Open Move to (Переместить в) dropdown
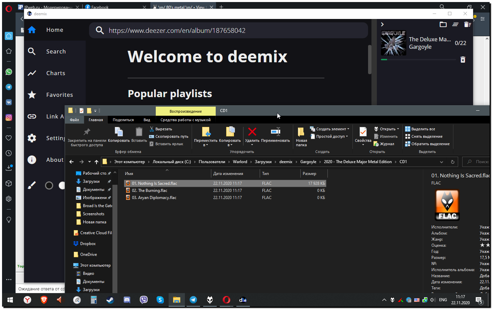The height and width of the screenshot is (309, 492). 206,137
